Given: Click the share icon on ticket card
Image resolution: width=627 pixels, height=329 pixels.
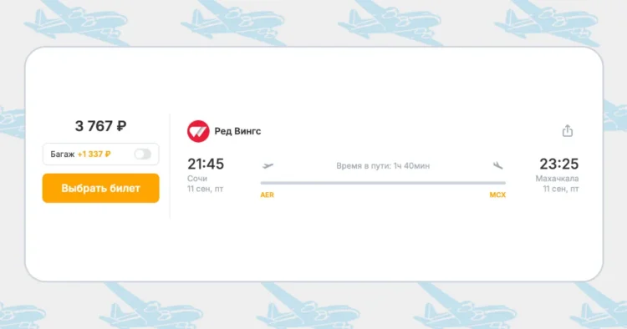Looking at the screenshot, I should 568,130.
